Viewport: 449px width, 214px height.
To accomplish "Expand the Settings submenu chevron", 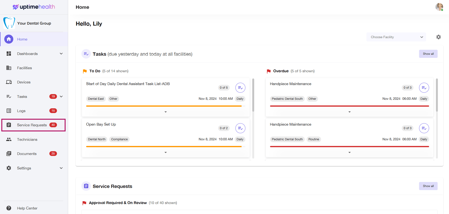I will 61,168.
